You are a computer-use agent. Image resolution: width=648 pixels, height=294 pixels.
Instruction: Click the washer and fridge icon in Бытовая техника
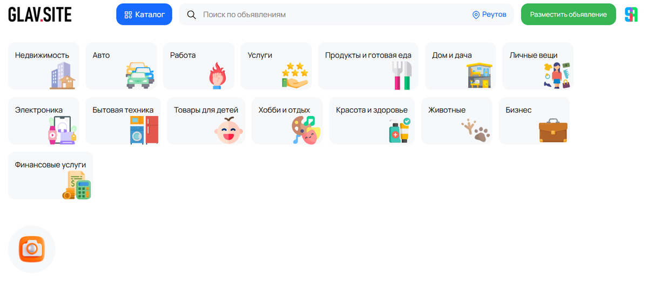144,130
